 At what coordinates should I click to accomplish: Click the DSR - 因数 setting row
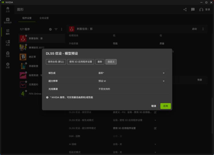coord(113,136)
